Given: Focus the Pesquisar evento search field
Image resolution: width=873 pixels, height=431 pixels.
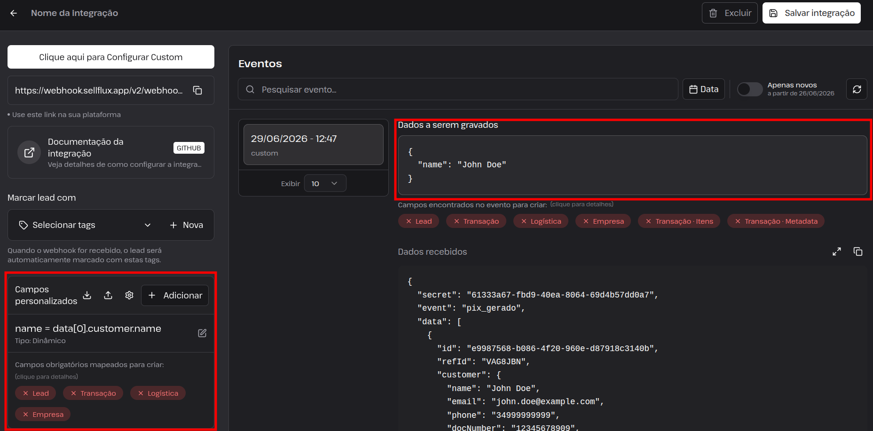Looking at the screenshot, I should click(x=458, y=89).
